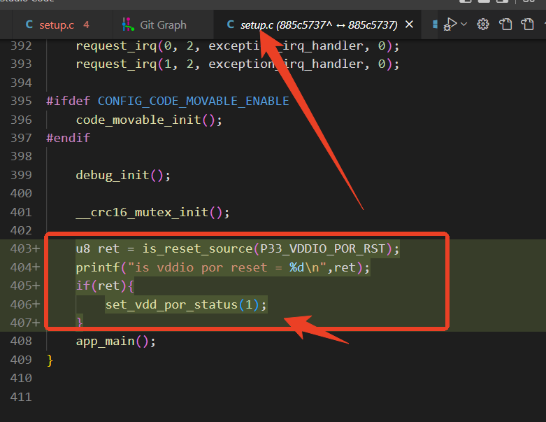The width and height of the screenshot is (546, 422).
Task: Click added line marker 406+ in the gutter
Action: tap(25, 304)
